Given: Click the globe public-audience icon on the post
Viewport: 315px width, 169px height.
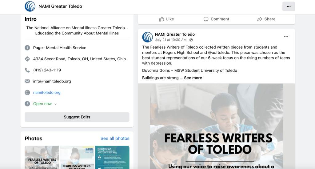Looking at the screenshot, I should click(191, 40).
